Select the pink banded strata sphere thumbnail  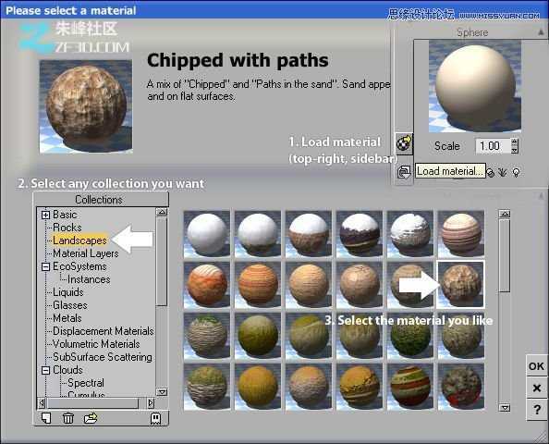pos(461,234)
